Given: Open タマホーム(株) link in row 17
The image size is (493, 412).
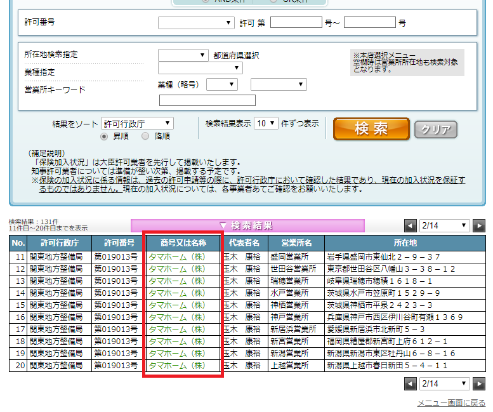Looking at the screenshot, I should pyautogui.click(x=177, y=329).
